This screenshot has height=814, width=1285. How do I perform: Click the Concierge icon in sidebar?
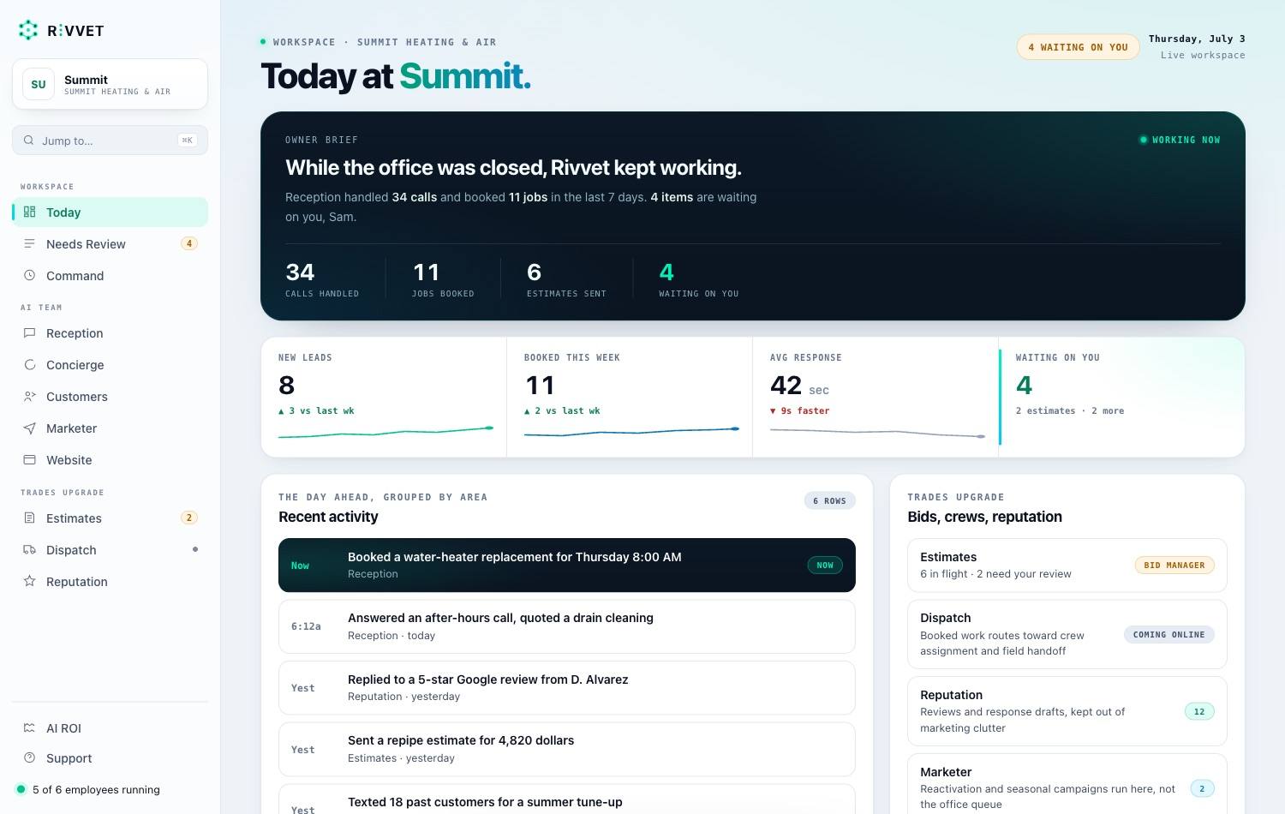click(x=29, y=364)
